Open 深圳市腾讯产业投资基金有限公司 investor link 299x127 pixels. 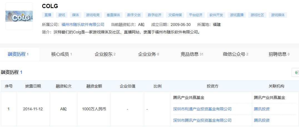pos(202,120)
